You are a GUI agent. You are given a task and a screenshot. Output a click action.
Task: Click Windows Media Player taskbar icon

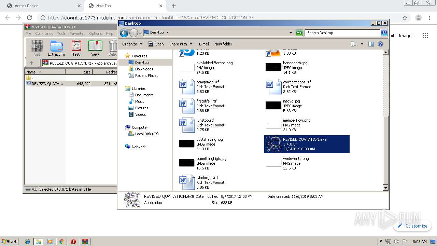tap(50, 242)
